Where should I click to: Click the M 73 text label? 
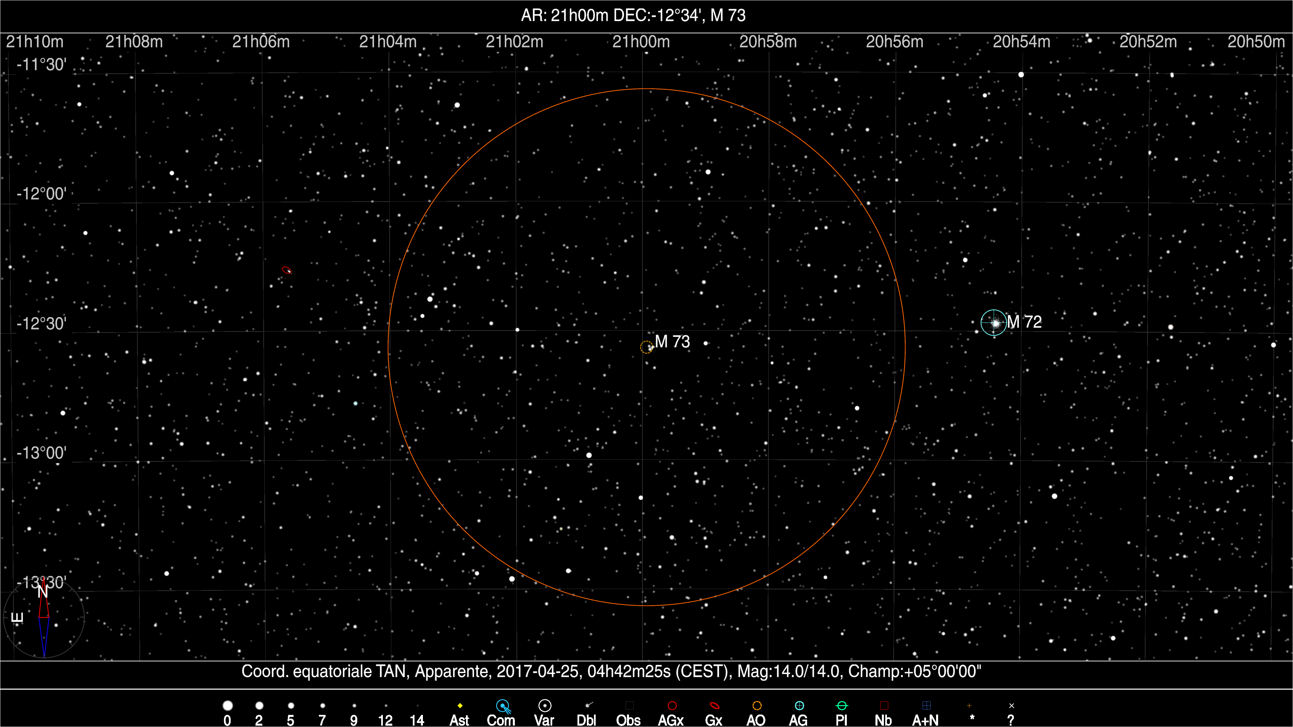673,342
